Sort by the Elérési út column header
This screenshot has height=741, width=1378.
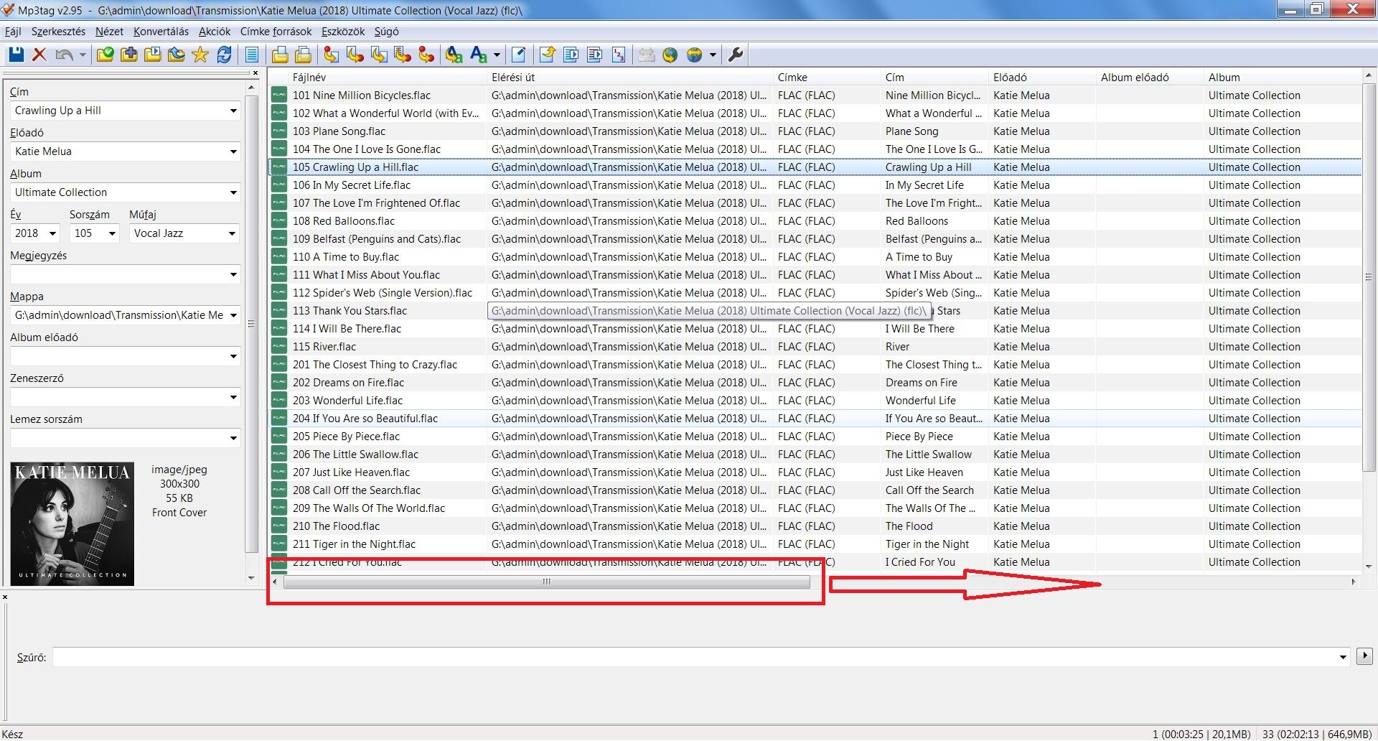[629, 77]
